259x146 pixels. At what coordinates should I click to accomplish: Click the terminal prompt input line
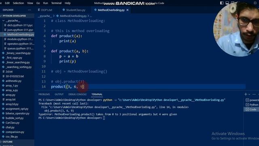(x=72, y=118)
